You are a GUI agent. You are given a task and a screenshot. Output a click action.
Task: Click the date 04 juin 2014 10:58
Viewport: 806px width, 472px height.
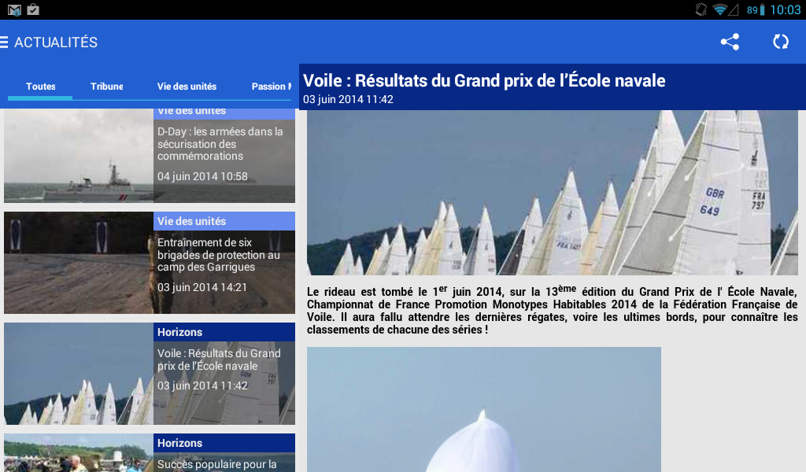coord(202,176)
